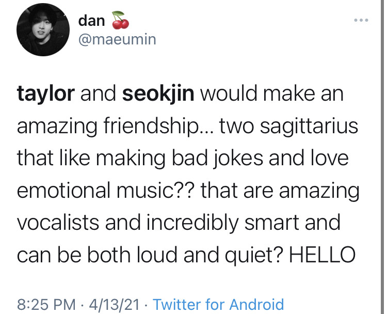Open dan's round profile picture
387x314 pixels.
click(x=43, y=29)
